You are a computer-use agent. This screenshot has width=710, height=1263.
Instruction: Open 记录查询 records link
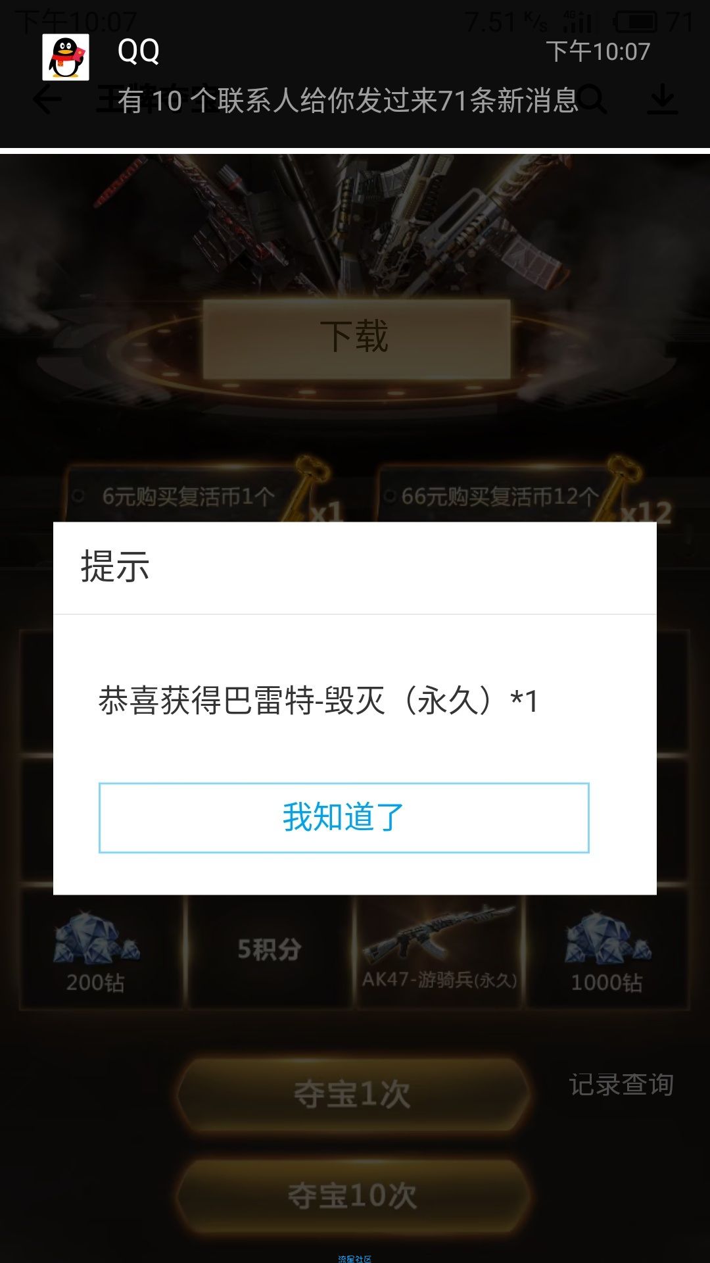[x=621, y=1085]
